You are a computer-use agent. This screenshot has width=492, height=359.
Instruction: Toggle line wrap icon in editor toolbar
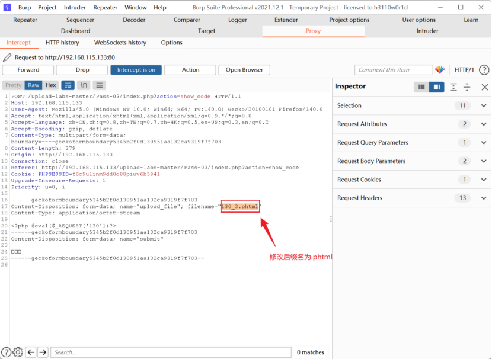pyautogui.click(x=68, y=85)
